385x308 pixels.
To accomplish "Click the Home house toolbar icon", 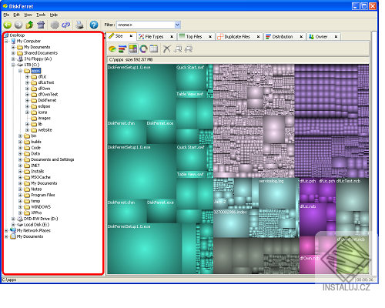I will tap(41, 25).
